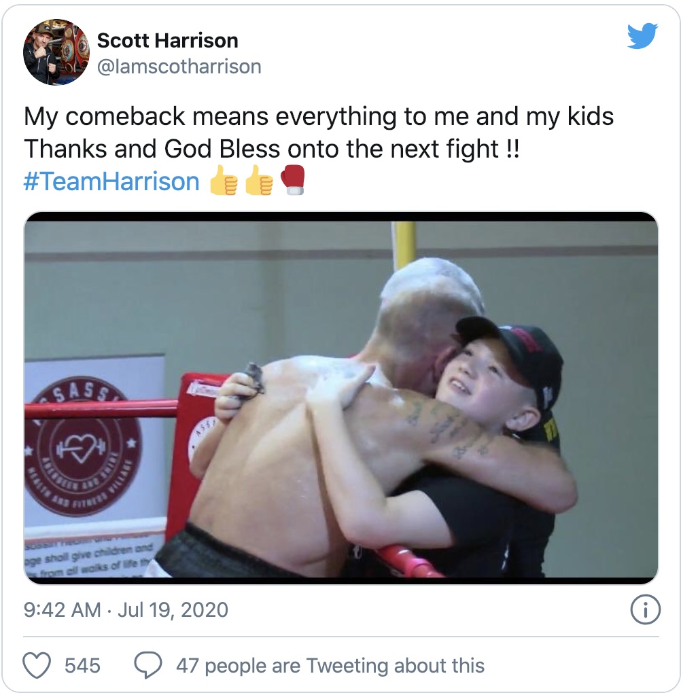Click the first thumbs-up emoji
Image resolution: width=681 pixels, height=693 pixels.
click(224, 180)
